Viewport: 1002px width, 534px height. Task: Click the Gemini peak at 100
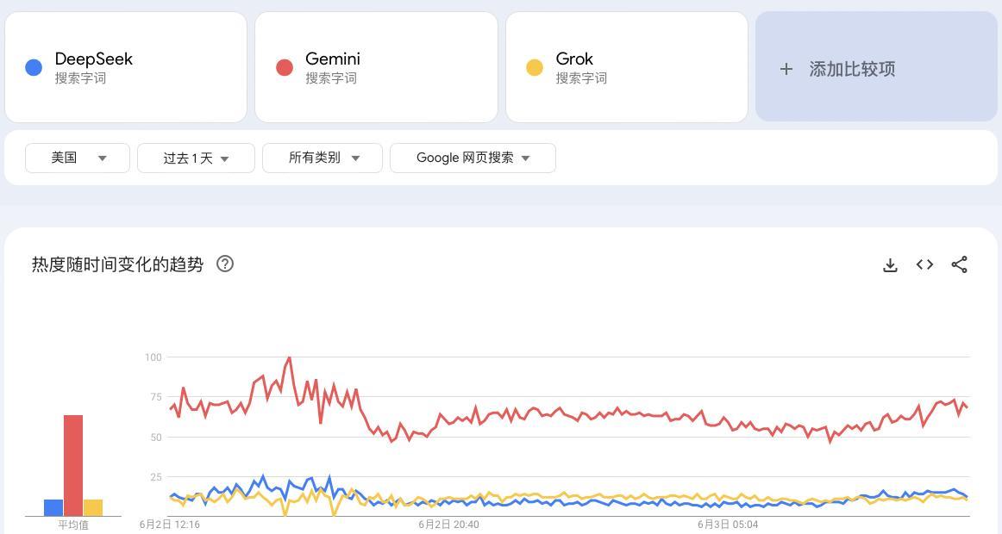(290, 358)
